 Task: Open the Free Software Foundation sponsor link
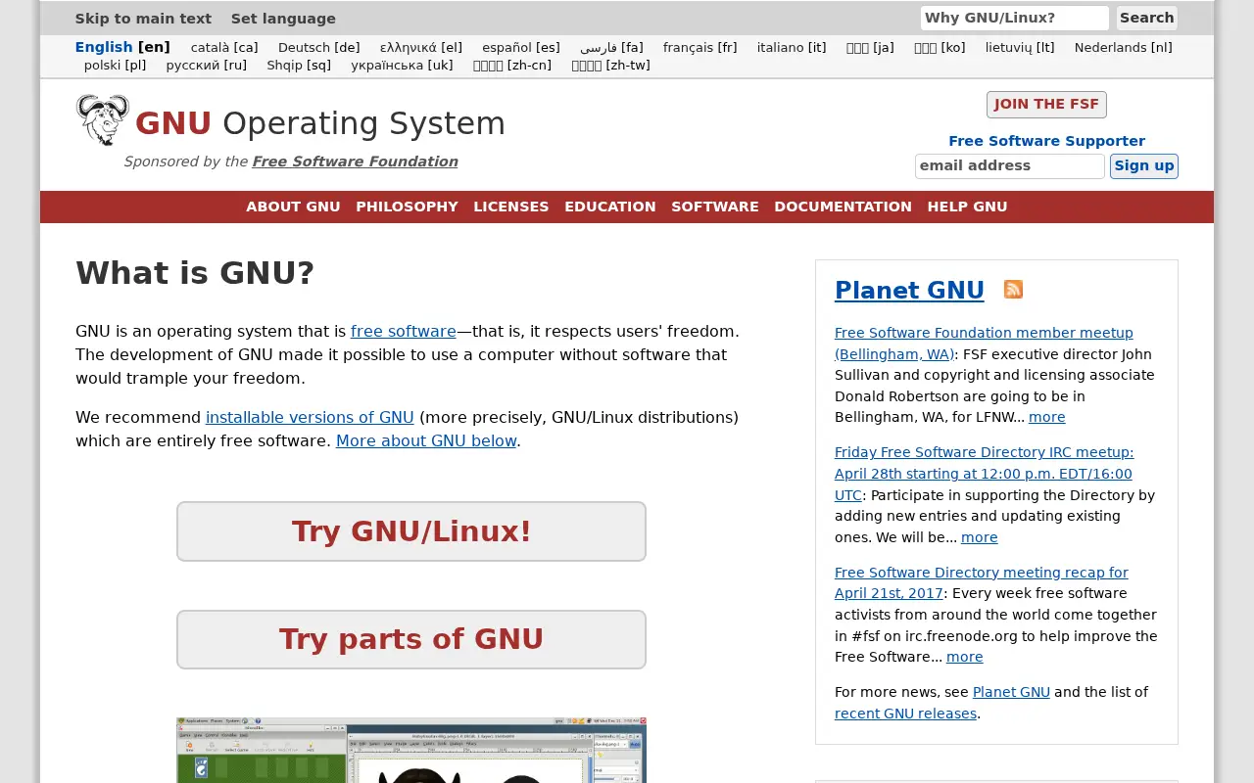tap(355, 161)
